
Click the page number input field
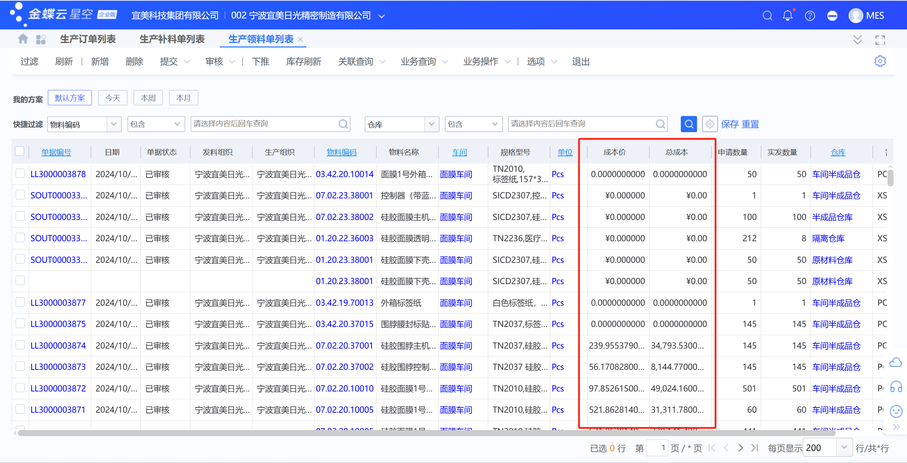[657, 448]
